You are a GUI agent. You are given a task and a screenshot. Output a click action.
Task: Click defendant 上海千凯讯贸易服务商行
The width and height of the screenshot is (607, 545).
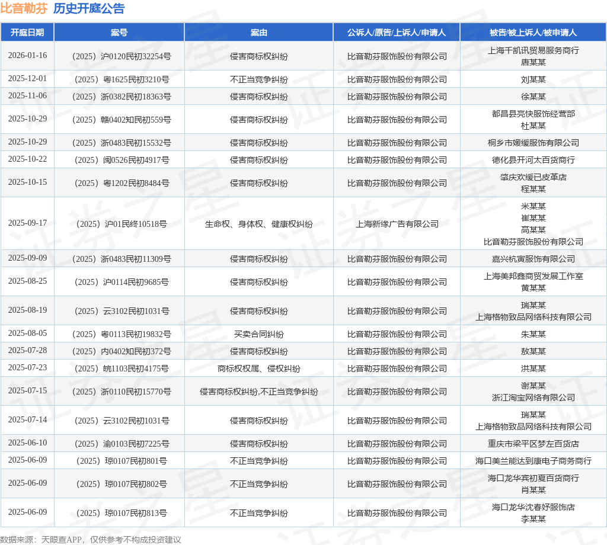pos(533,51)
